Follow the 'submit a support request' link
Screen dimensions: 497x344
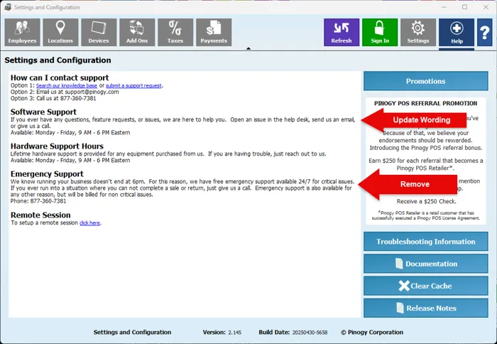(133, 85)
